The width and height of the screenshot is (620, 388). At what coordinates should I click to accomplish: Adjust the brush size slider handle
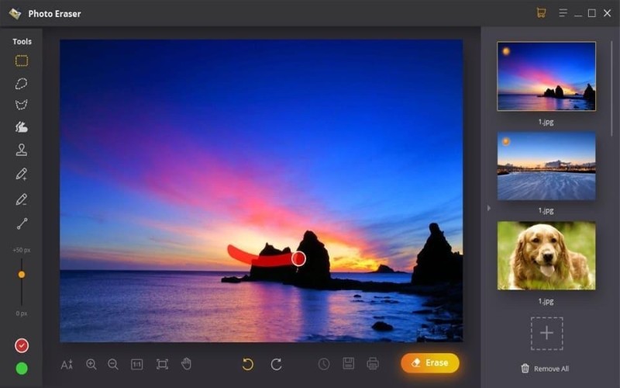pyautogui.click(x=22, y=275)
